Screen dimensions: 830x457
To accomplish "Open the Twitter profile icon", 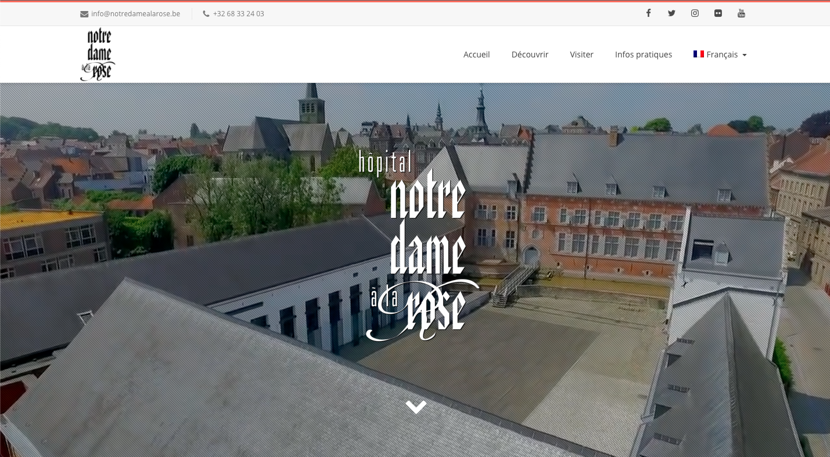I will pyautogui.click(x=671, y=13).
